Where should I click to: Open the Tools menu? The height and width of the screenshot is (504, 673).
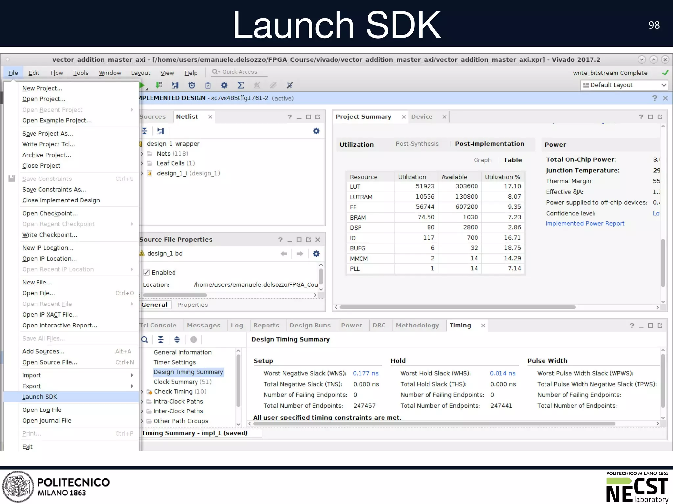81,73
